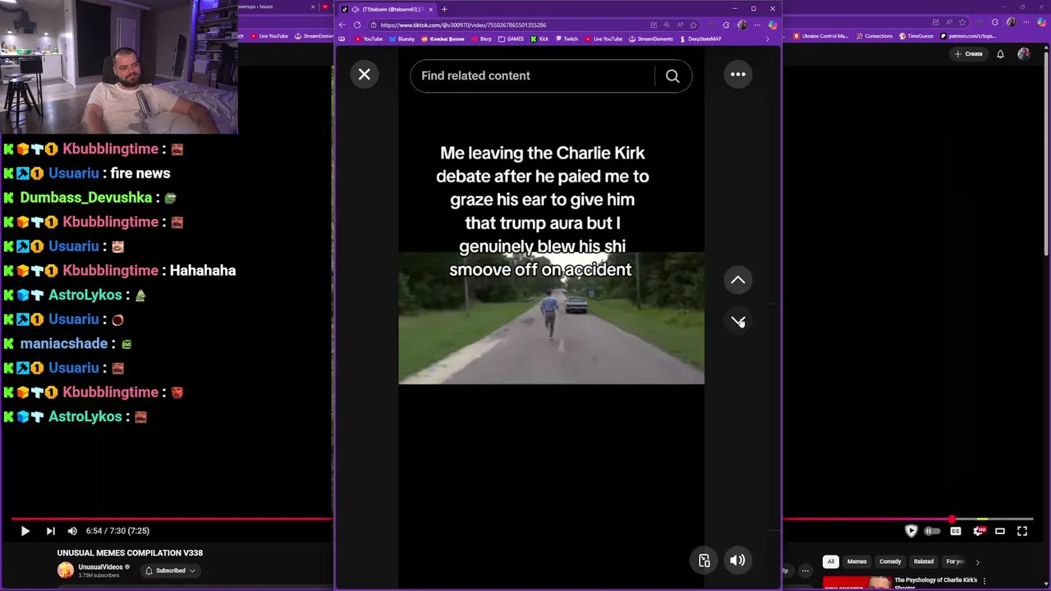Open the Blerp bookmark
Screen dimensions: 1051x591
(x=481, y=39)
